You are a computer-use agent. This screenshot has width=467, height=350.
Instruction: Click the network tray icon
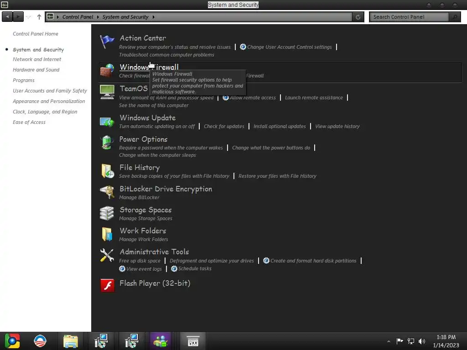[x=411, y=341]
